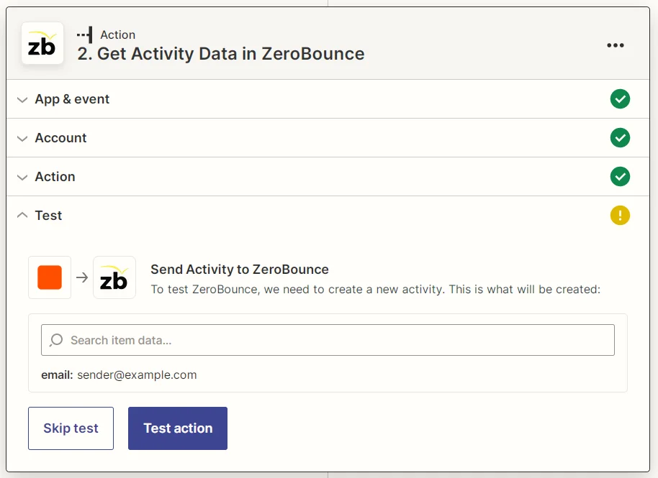Click the Action step indicator icon in the header

[84, 34]
